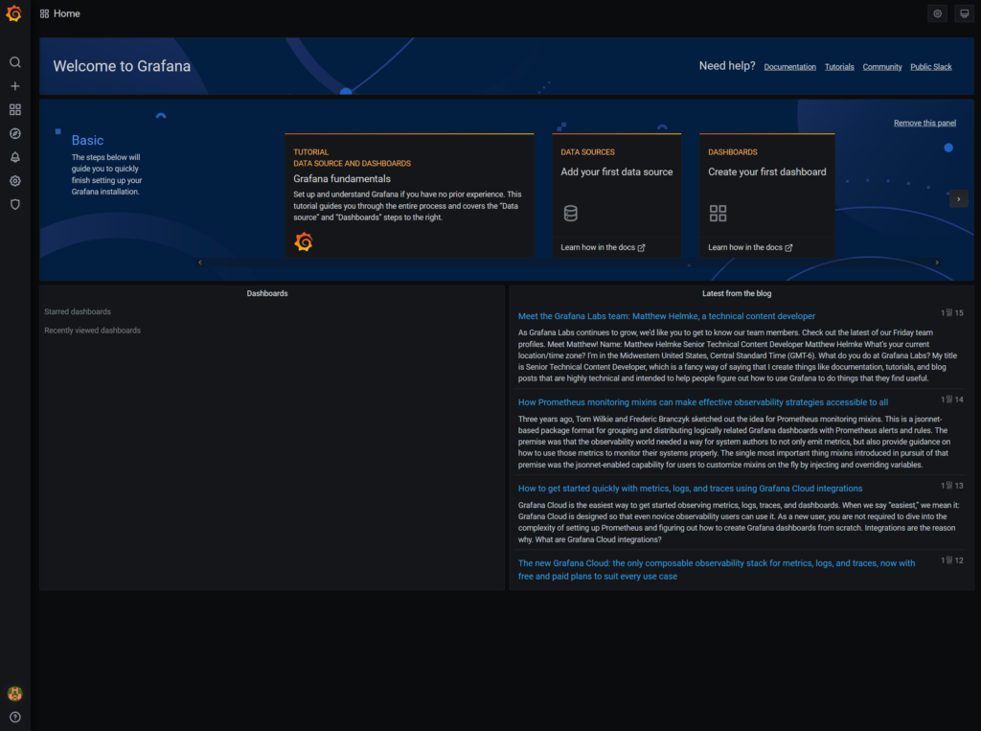Click the Welcome to Grafana title
This screenshot has height=731, width=981.
[x=122, y=66]
